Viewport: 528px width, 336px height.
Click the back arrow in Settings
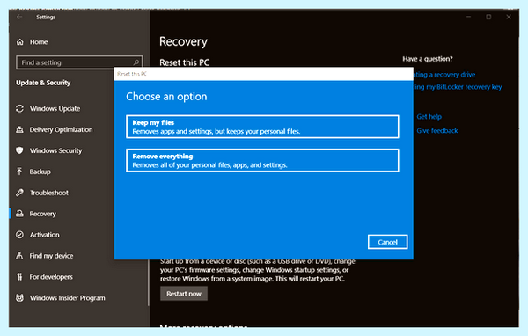pos(19,17)
